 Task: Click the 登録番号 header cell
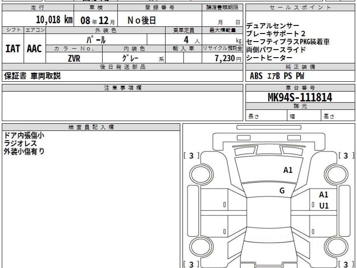[160, 8]
